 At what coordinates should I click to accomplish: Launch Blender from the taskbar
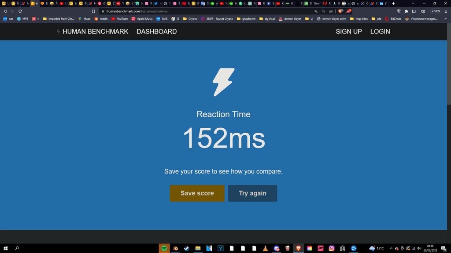(175, 248)
